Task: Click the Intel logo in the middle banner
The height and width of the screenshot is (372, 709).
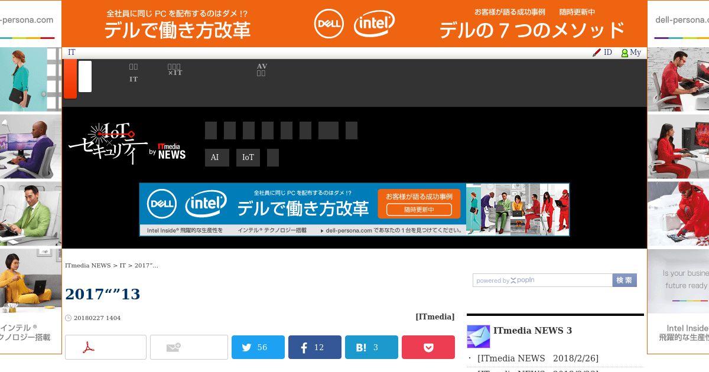Action: coord(206,204)
